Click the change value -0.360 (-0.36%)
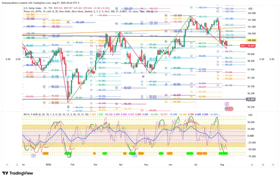The image size is (280, 179). click(x=102, y=8)
